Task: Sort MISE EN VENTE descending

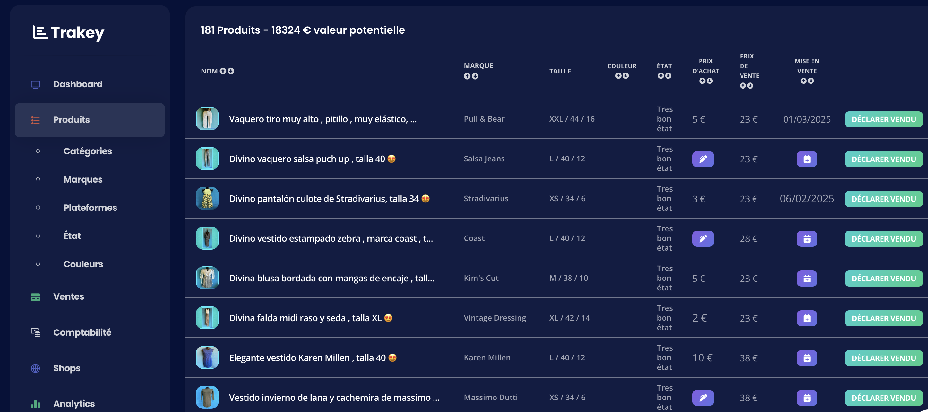Action: tap(811, 81)
